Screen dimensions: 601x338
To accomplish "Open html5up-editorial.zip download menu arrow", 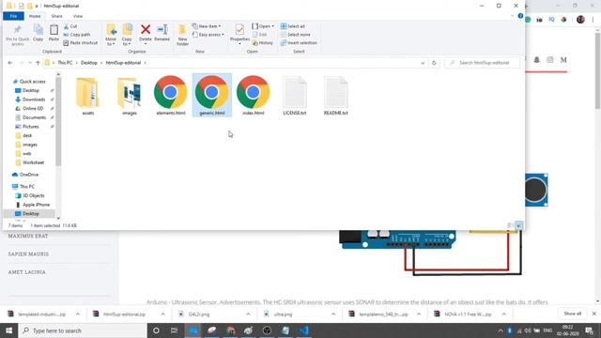I will [x=162, y=315].
